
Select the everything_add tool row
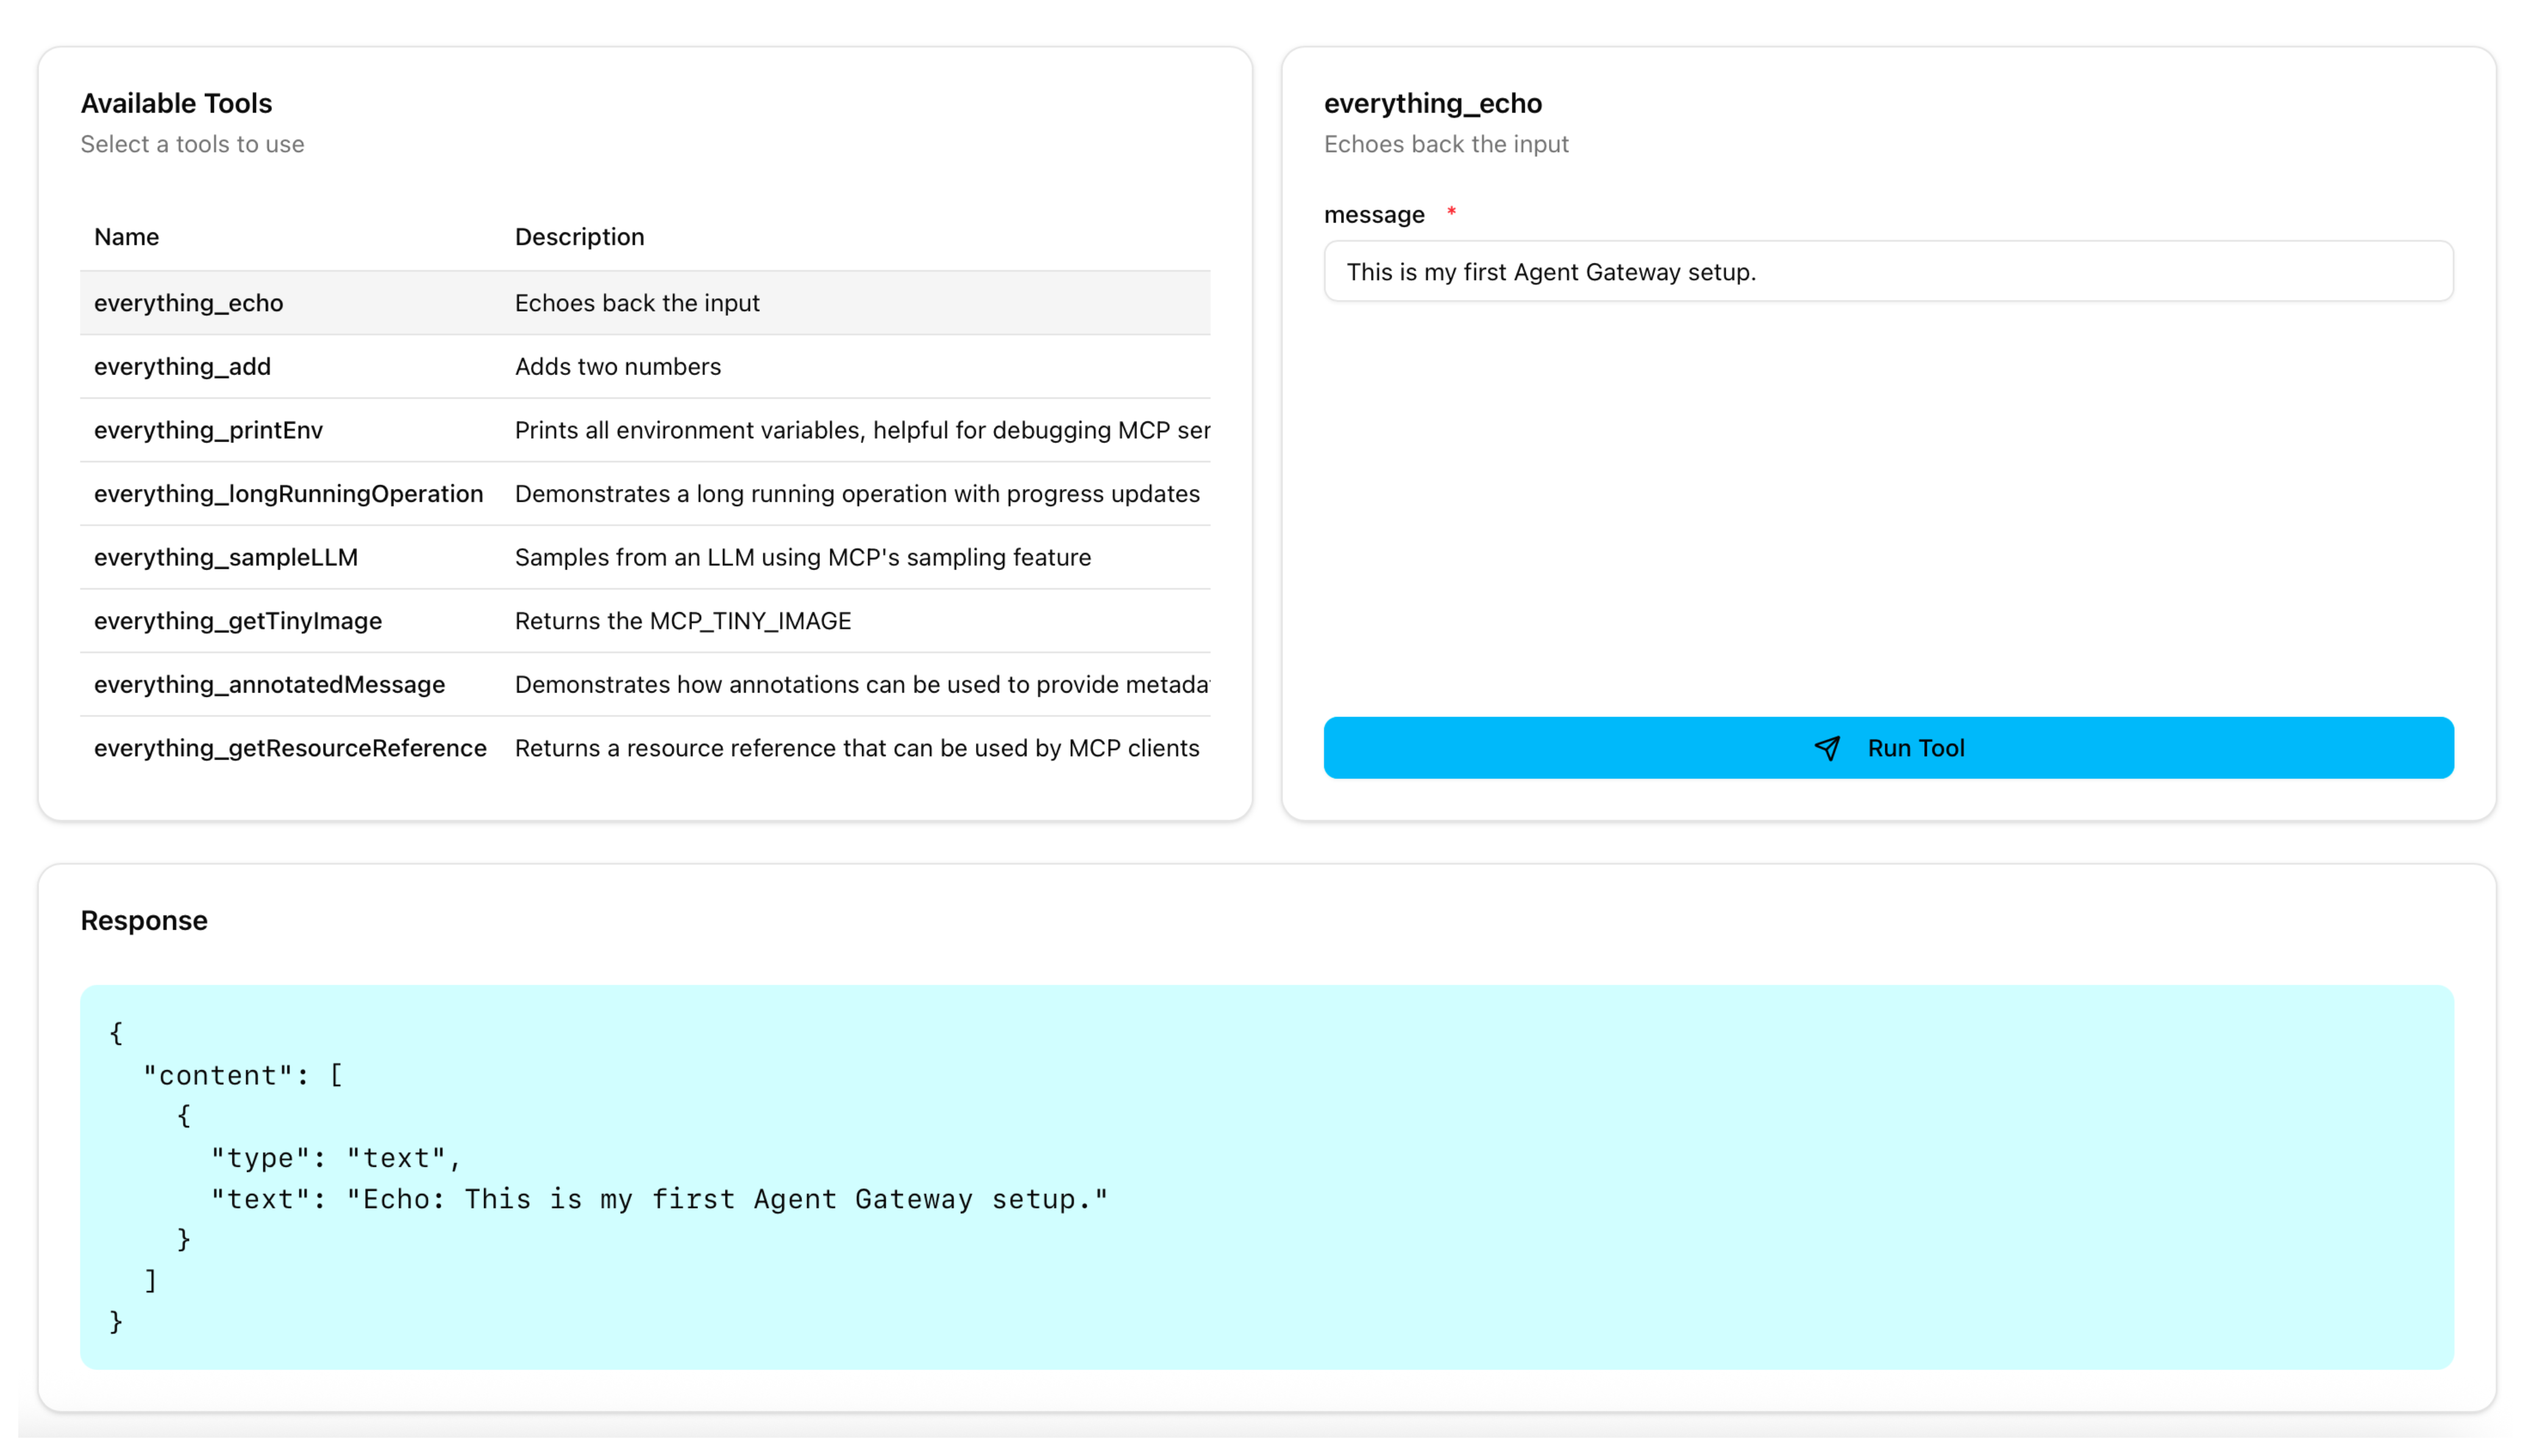coord(645,366)
